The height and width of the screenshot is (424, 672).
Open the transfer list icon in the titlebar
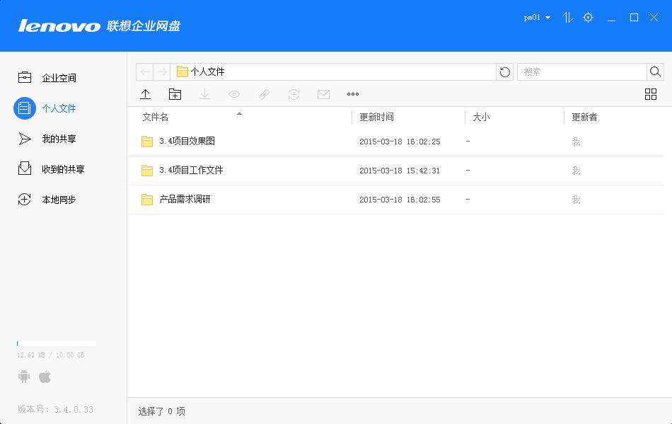coord(567,17)
